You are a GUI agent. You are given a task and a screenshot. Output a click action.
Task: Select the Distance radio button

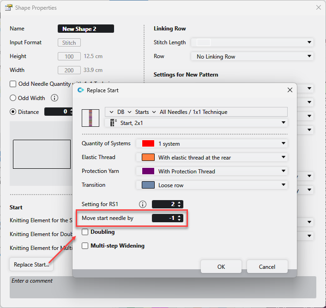(13, 112)
